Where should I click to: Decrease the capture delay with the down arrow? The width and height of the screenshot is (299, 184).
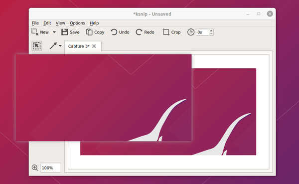click(211, 34)
